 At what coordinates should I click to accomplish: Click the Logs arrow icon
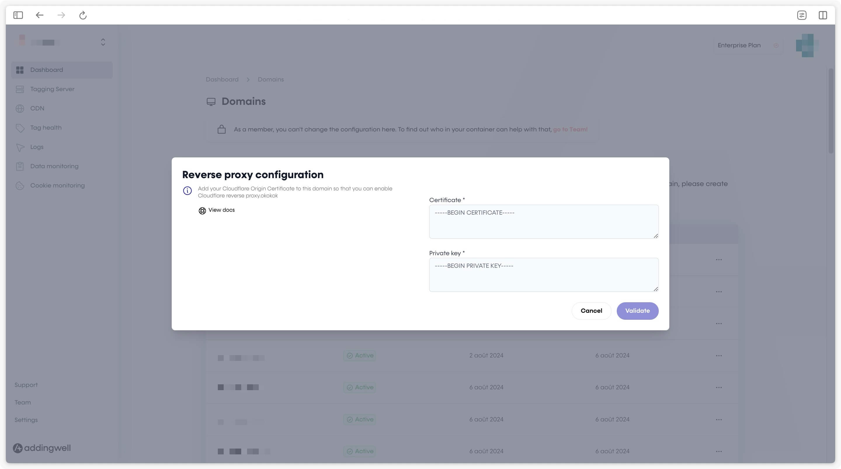20,147
